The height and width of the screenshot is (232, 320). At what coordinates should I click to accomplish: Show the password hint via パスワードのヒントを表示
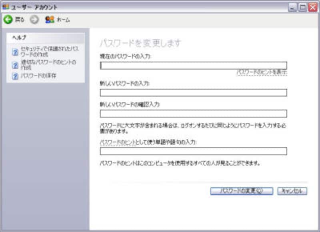[x=262, y=72]
